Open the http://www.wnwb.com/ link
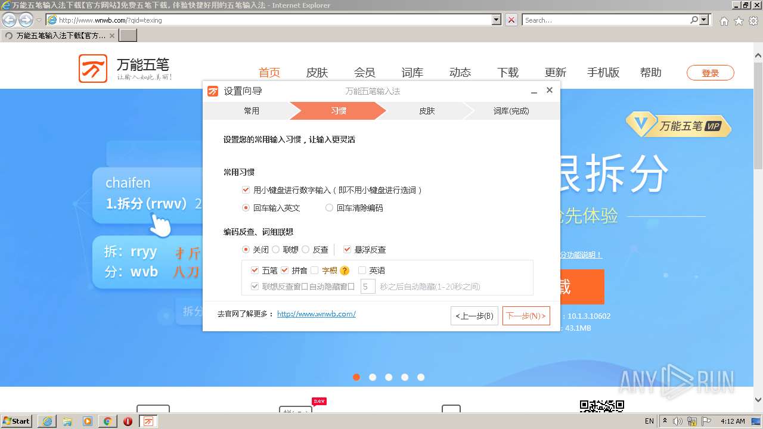The image size is (763, 429). [x=317, y=314]
